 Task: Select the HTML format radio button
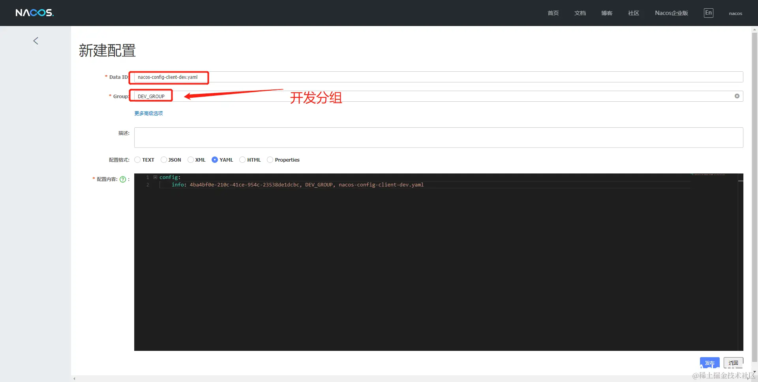coord(242,160)
